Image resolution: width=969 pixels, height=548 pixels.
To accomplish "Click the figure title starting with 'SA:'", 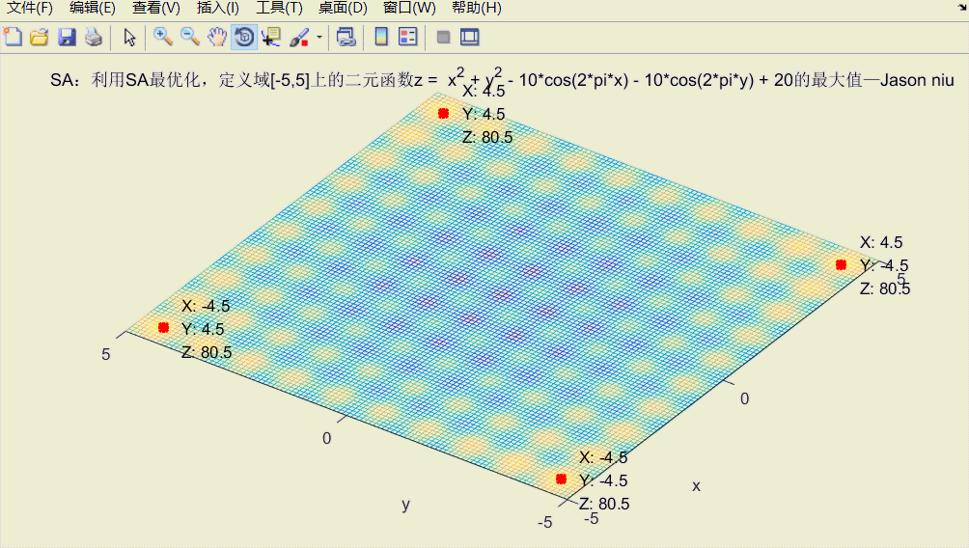I will pyautogui.click(x=502, y=79).
